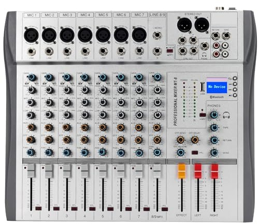Click the 'LINE 8/9' channel label

(157, 15)
